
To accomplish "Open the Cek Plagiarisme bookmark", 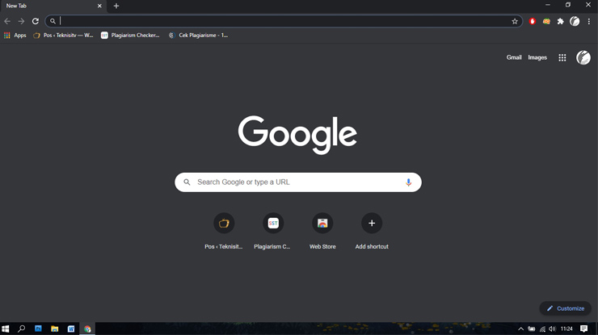I will [198, 35].
